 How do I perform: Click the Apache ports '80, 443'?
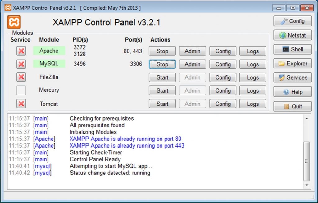133,51
